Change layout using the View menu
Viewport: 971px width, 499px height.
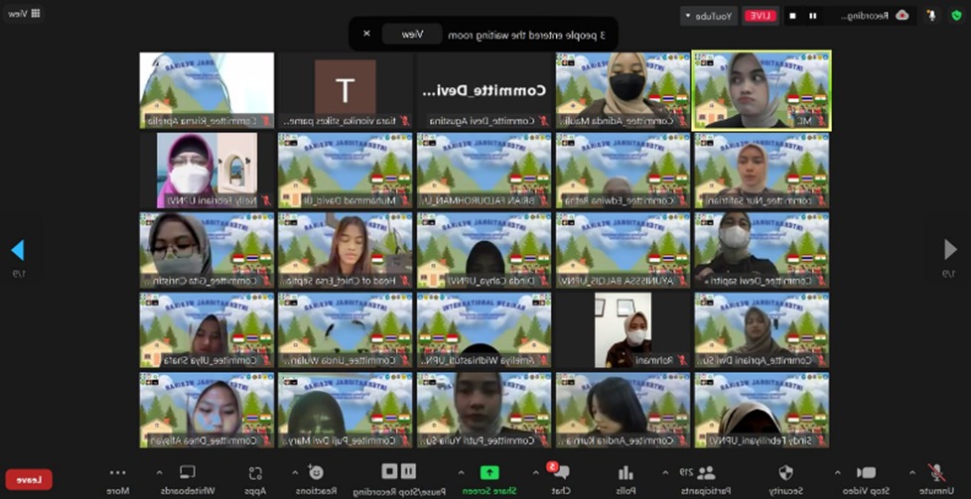pos(23,14)
